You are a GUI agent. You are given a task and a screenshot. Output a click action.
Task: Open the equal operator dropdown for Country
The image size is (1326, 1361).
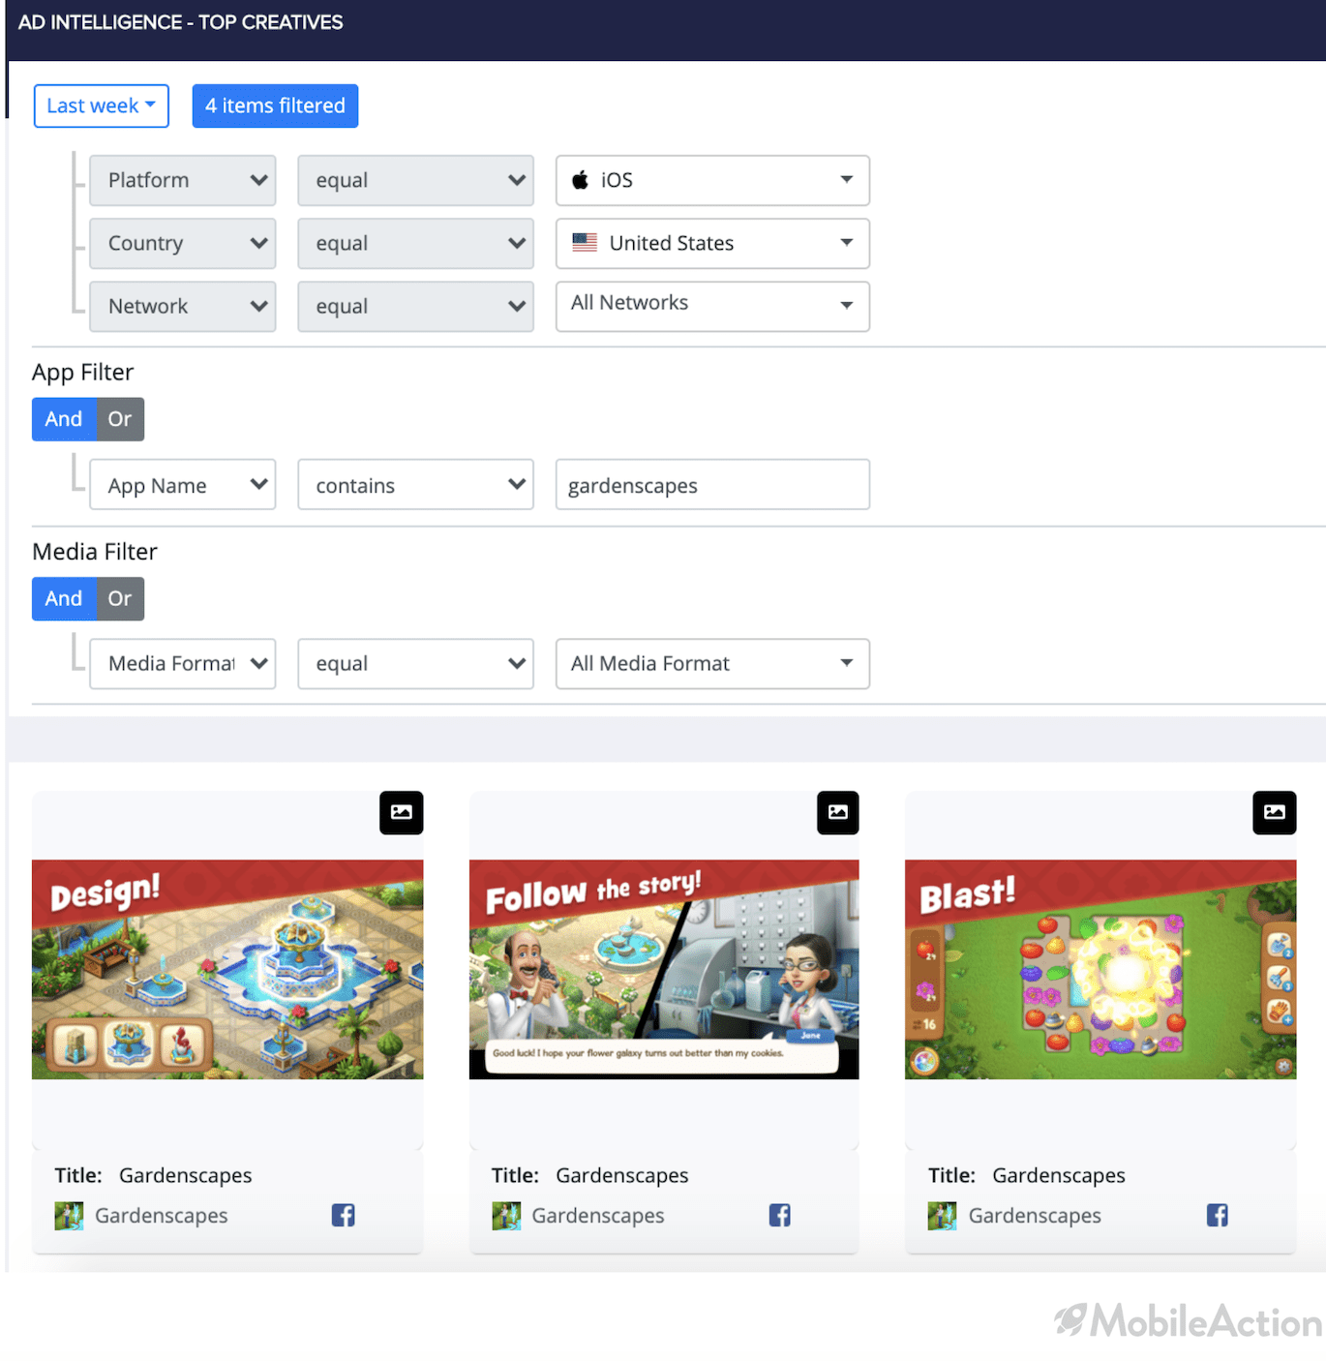click(415, 243)
